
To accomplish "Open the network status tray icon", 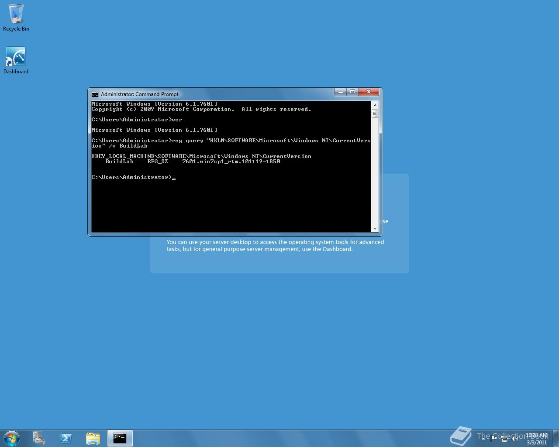I will [504, 438].
